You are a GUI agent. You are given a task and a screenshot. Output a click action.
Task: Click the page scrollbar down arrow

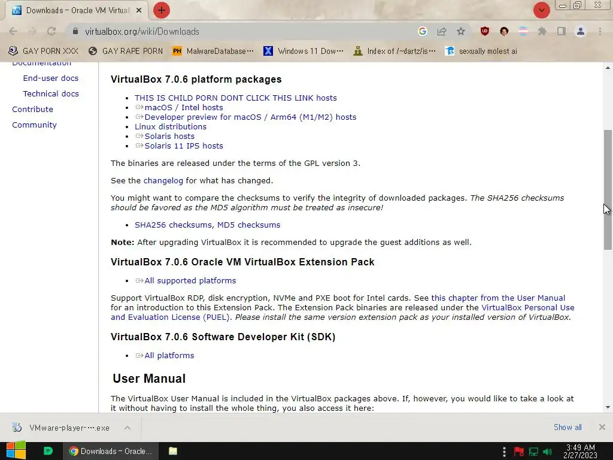coord(608,407)
